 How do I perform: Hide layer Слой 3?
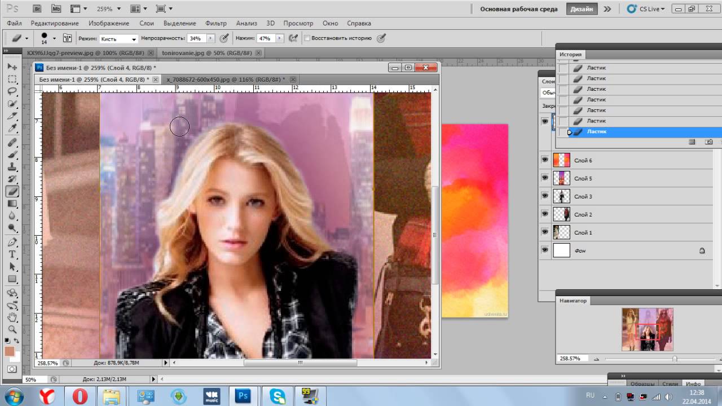pyautogui.click(x=545, y=196)
